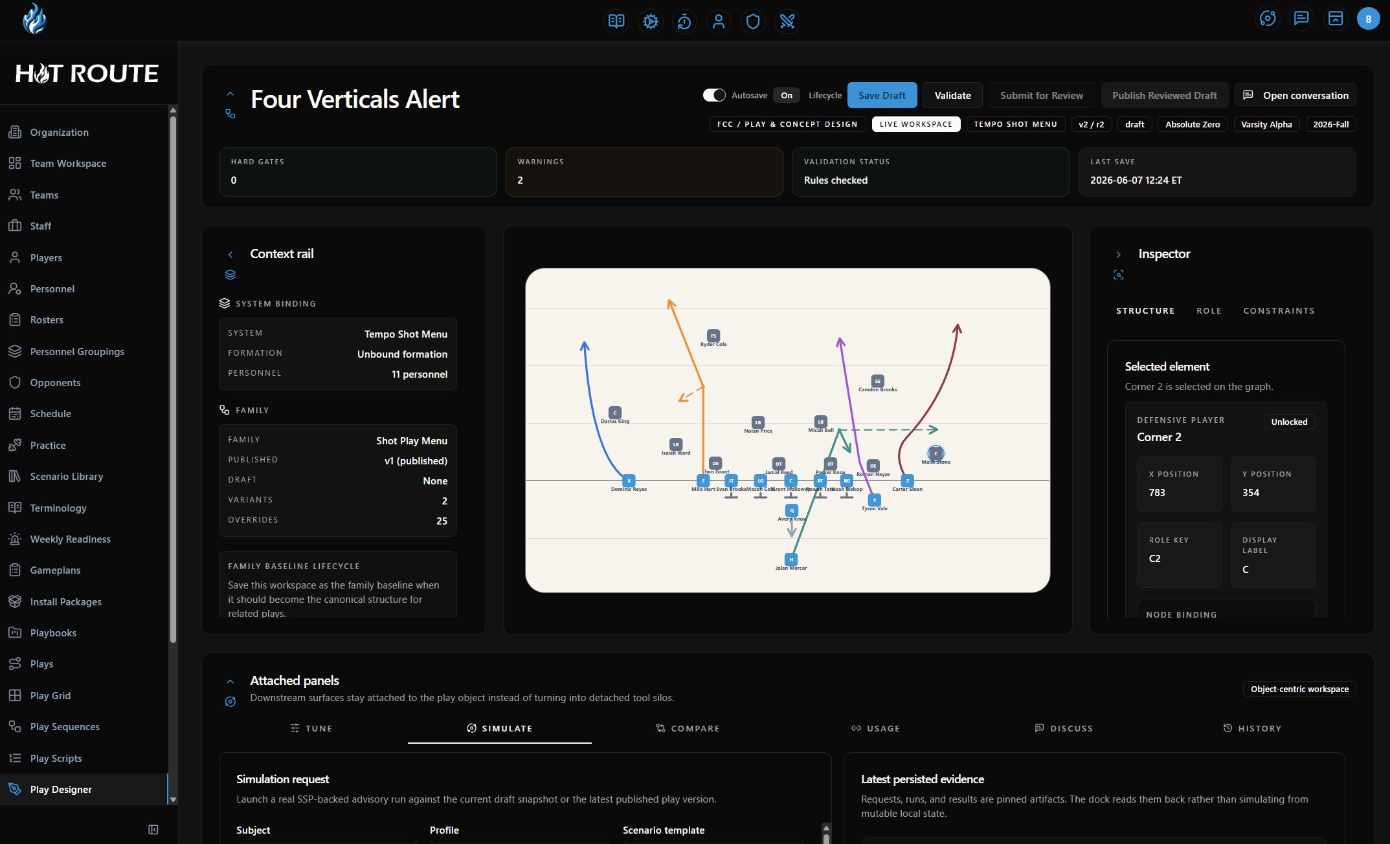Viewport: 1390px width, 844px height.
Task: Open the user avatar B menu
Action: tap(1368, 19)
